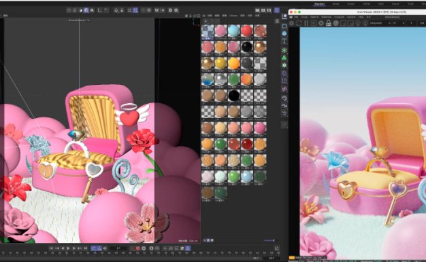The image size is (426, 262).
Task: Select the chrome silver material sphere
Action: (x=220, y=79)
